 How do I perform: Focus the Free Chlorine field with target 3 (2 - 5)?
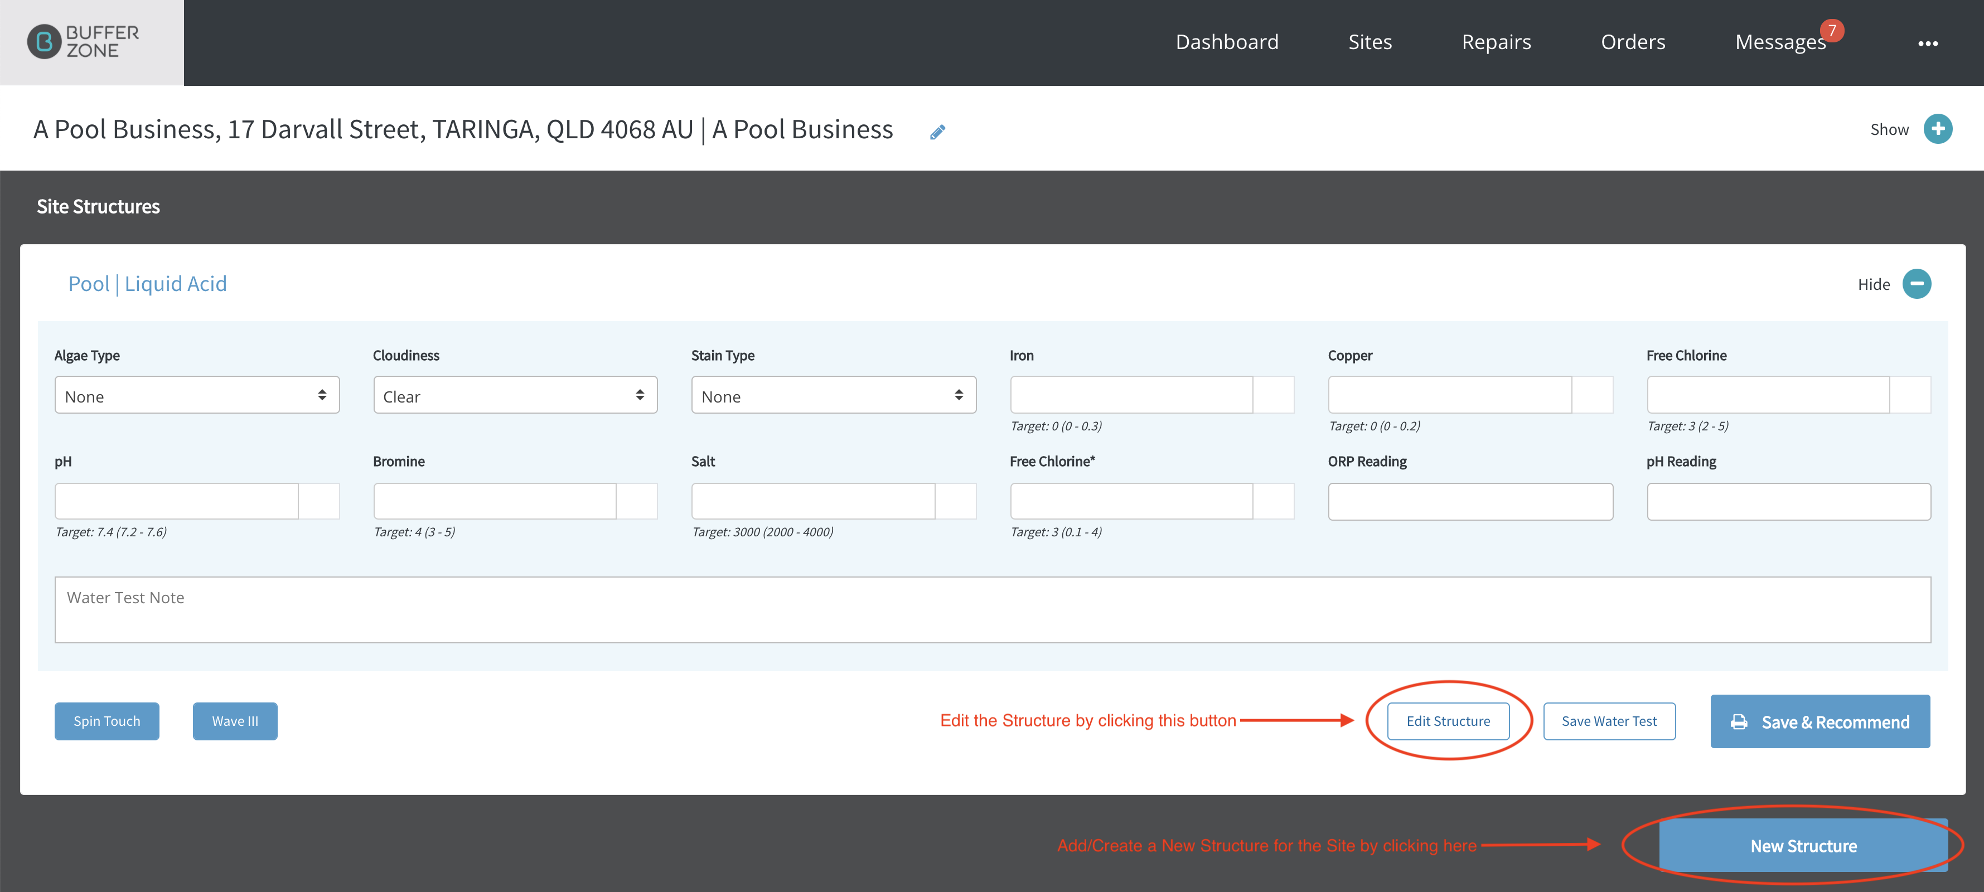(x=1768, y=395)
